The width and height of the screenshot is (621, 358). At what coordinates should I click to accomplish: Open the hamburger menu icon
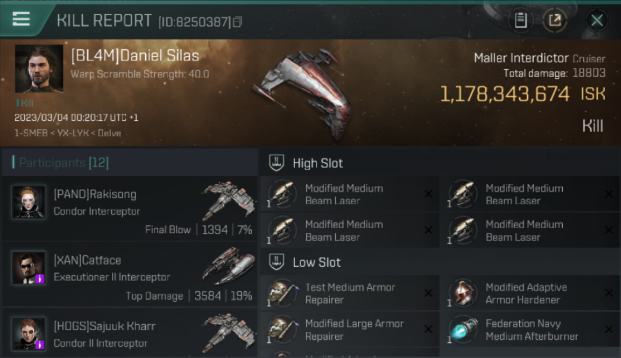(x=21, y=20)
